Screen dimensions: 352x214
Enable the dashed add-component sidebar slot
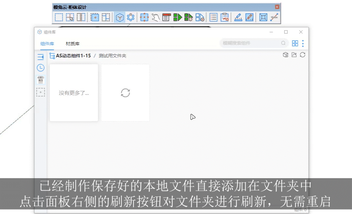(x=40, y=92)
